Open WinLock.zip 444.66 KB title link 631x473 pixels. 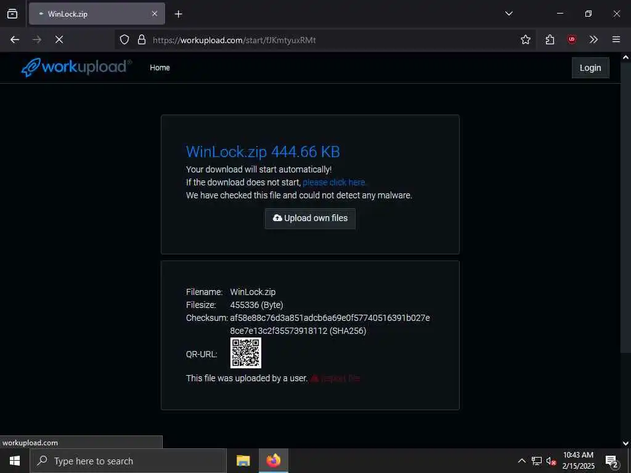pos(263,152)
